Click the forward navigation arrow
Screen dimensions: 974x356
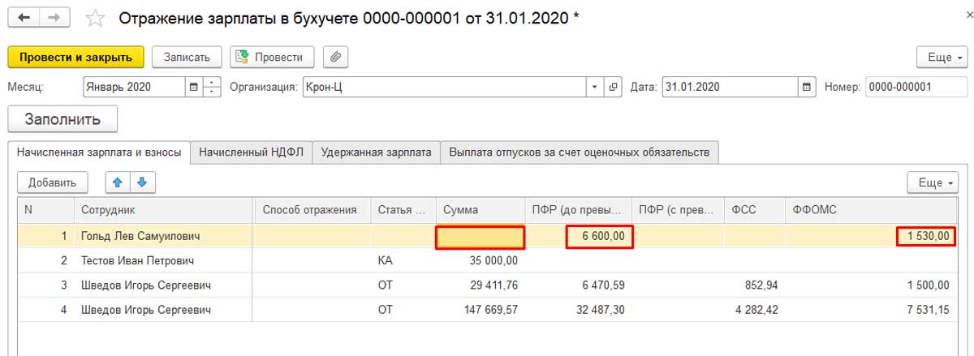[x=54, y=17]
